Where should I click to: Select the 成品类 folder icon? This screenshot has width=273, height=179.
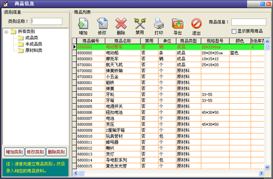20,38
